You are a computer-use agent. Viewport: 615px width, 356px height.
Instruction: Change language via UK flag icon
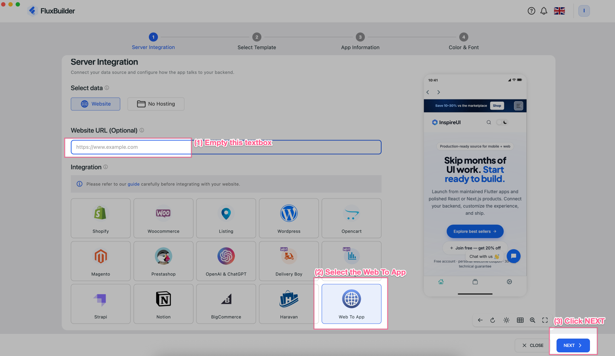click(x=559, y=11)
